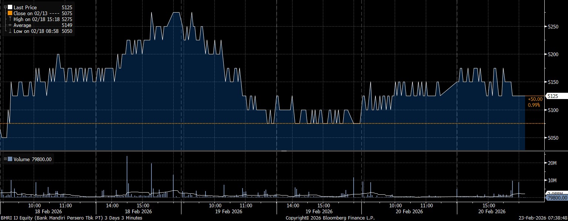Click the Average legend entry text
Image resolution: width=568 pixels, height=221 pixels.
[22, 25]
